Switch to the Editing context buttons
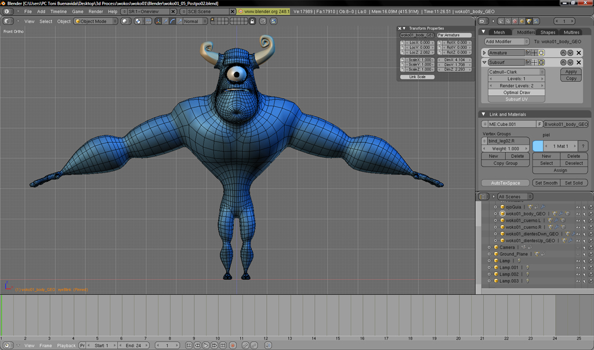Image resolution: width=594 pixels, height=350 pixels. (529, 21)
